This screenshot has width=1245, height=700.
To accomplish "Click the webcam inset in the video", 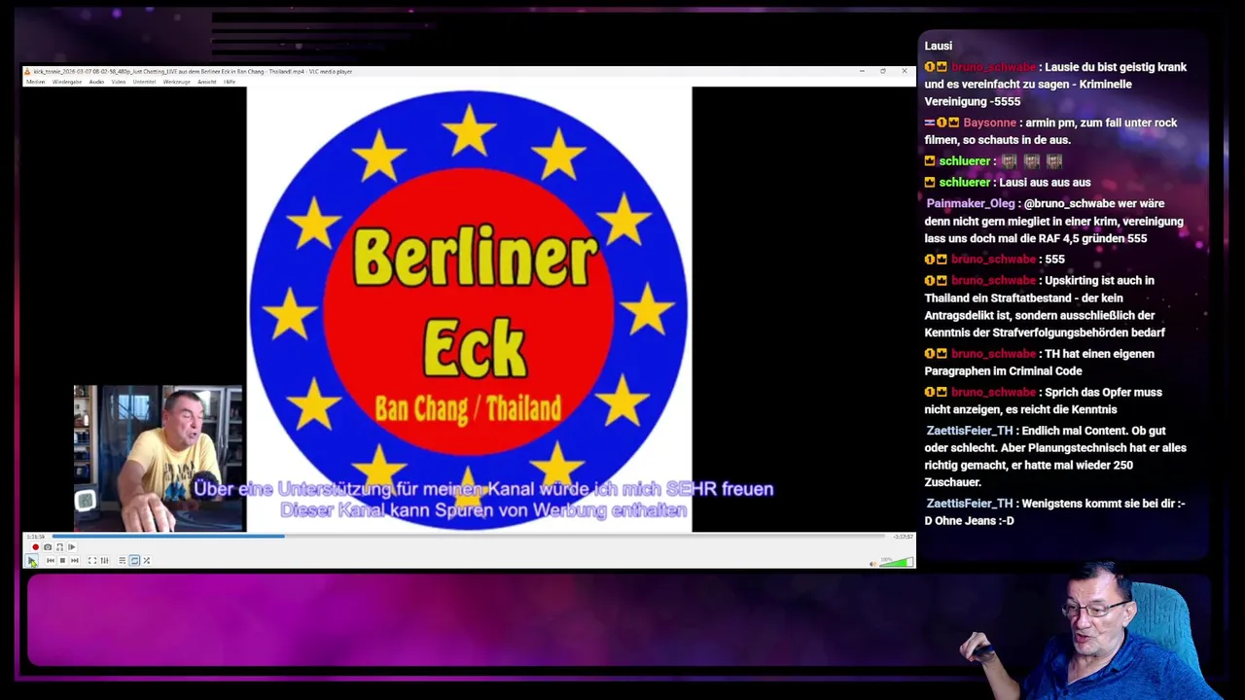I will [159, 458].
